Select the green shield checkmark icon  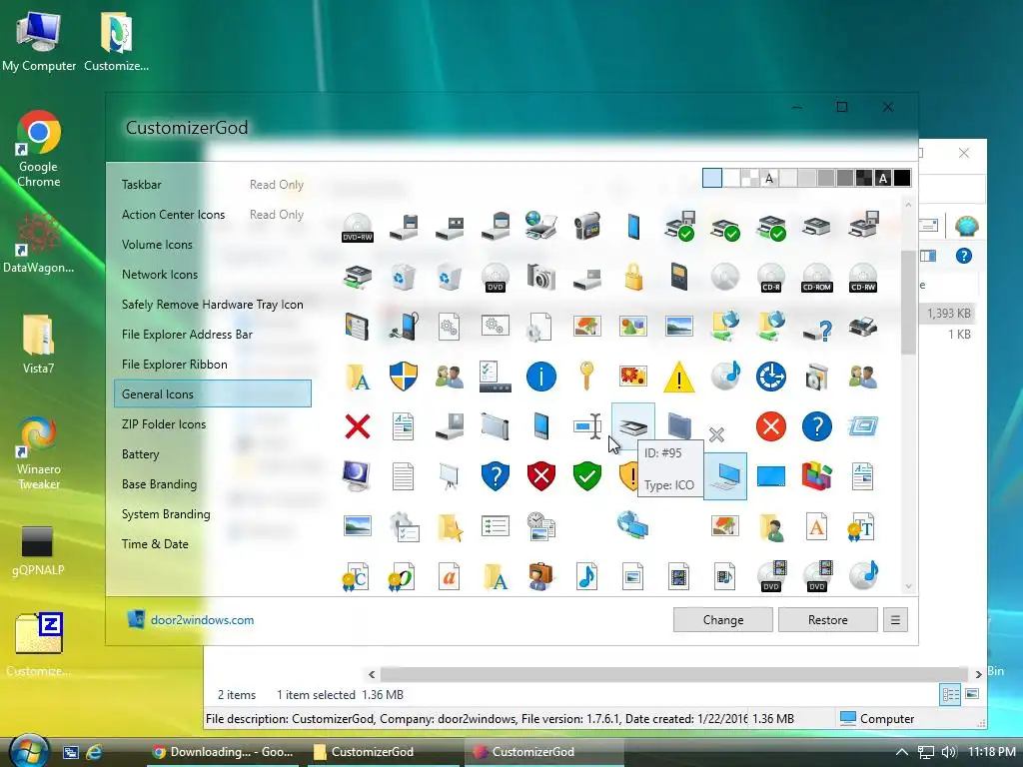(586, 476)
